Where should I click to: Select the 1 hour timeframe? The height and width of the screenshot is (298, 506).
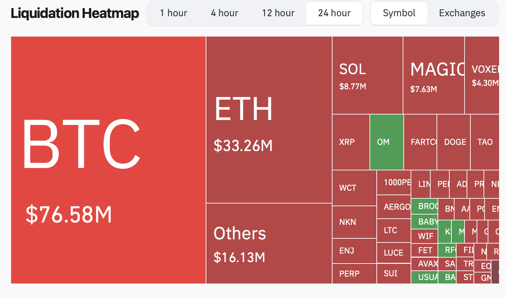click(174, 13)
